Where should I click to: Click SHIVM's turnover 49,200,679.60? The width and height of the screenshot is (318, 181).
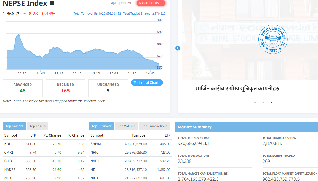[136, 144]
